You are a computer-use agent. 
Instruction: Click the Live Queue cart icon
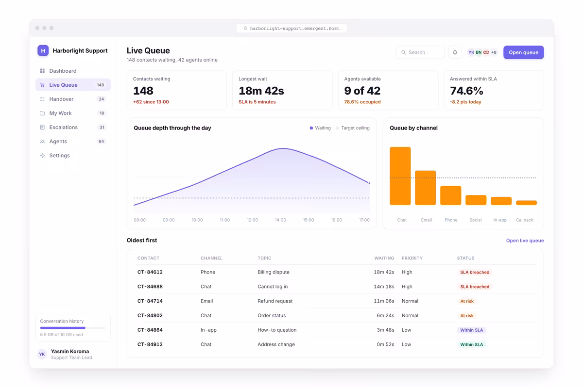(42, 85)
